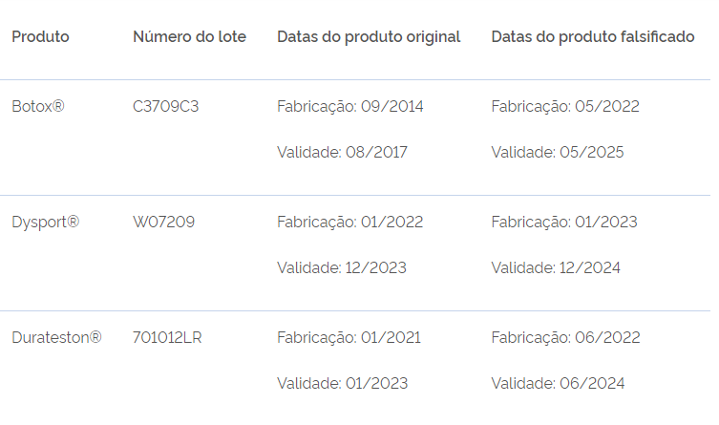This screenshot has height=425, width=719.
Task: Select the Datas do produto falsificado header
Action: [593, 36]
